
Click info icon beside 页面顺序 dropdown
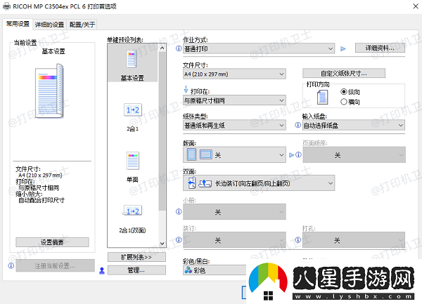(x=298, y=154)
